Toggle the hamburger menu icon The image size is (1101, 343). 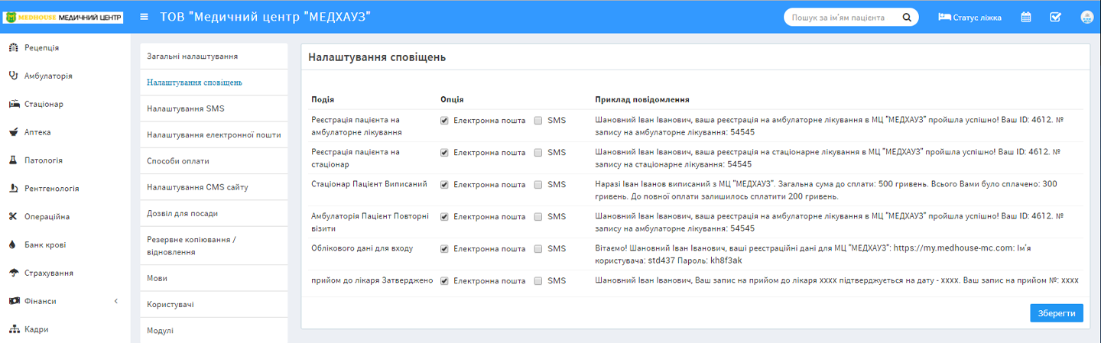145,17
